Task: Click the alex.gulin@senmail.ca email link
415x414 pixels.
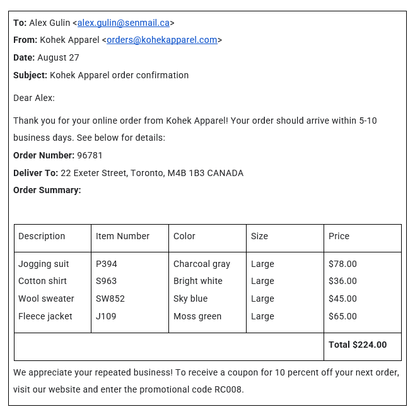Action: tap(123, 23)
